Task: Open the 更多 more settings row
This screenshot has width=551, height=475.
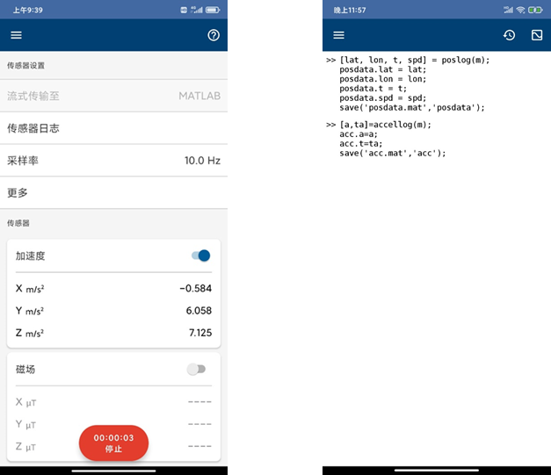Action: pos(114,193)
